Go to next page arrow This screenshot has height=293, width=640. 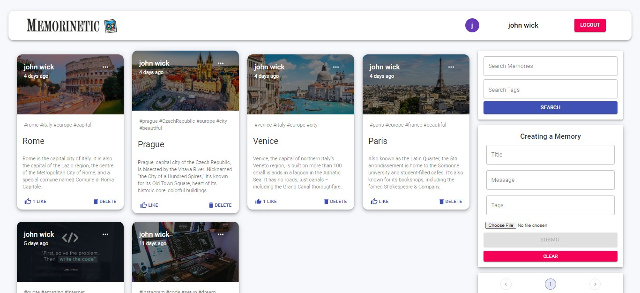pyautogui.click(x=595, y=284)
